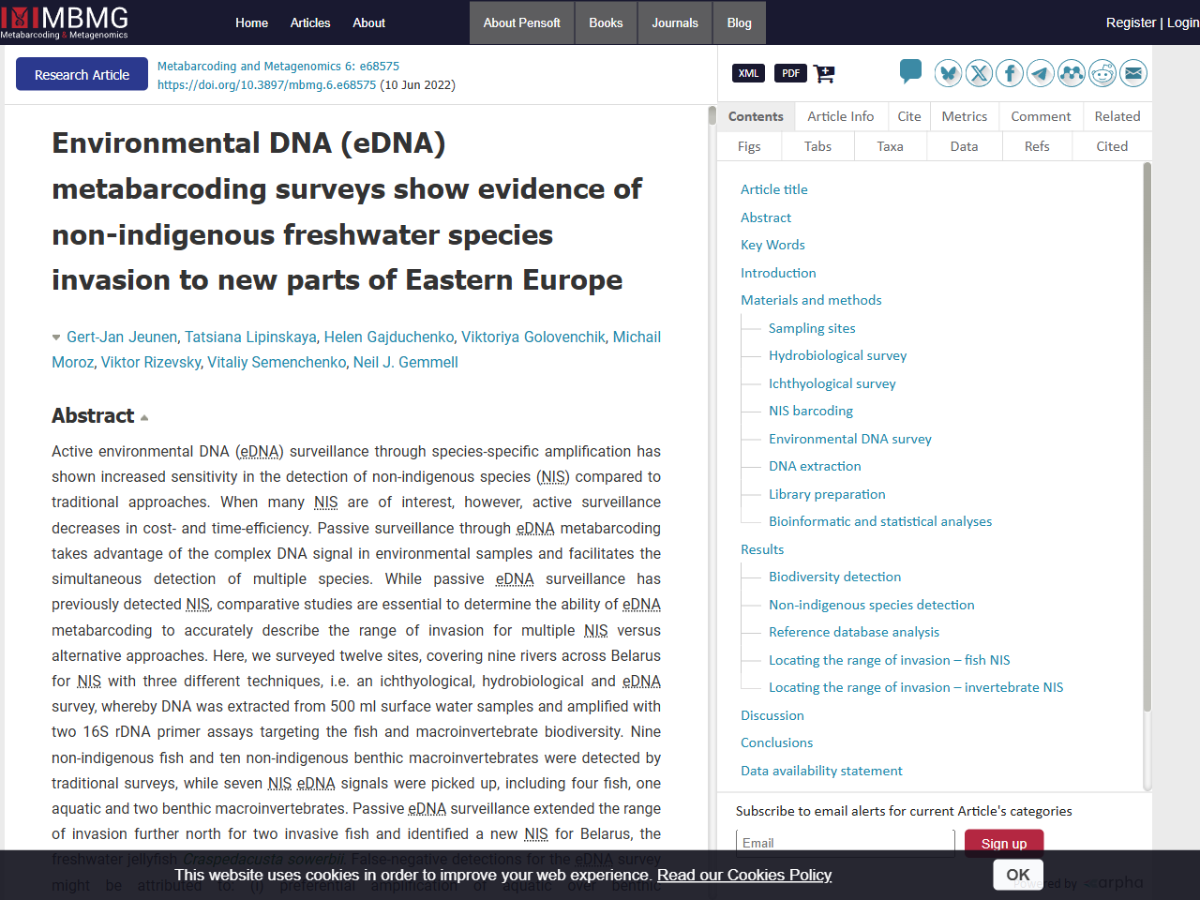Image resolution: width=1200 pixels, height=900 pixels.
Task: Download the article as XML
Action: coord(748,73)
